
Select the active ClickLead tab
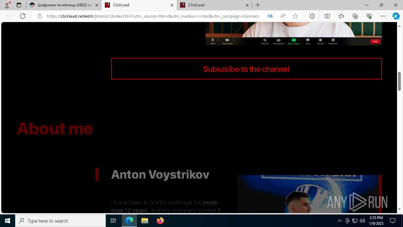pos(139,5)
